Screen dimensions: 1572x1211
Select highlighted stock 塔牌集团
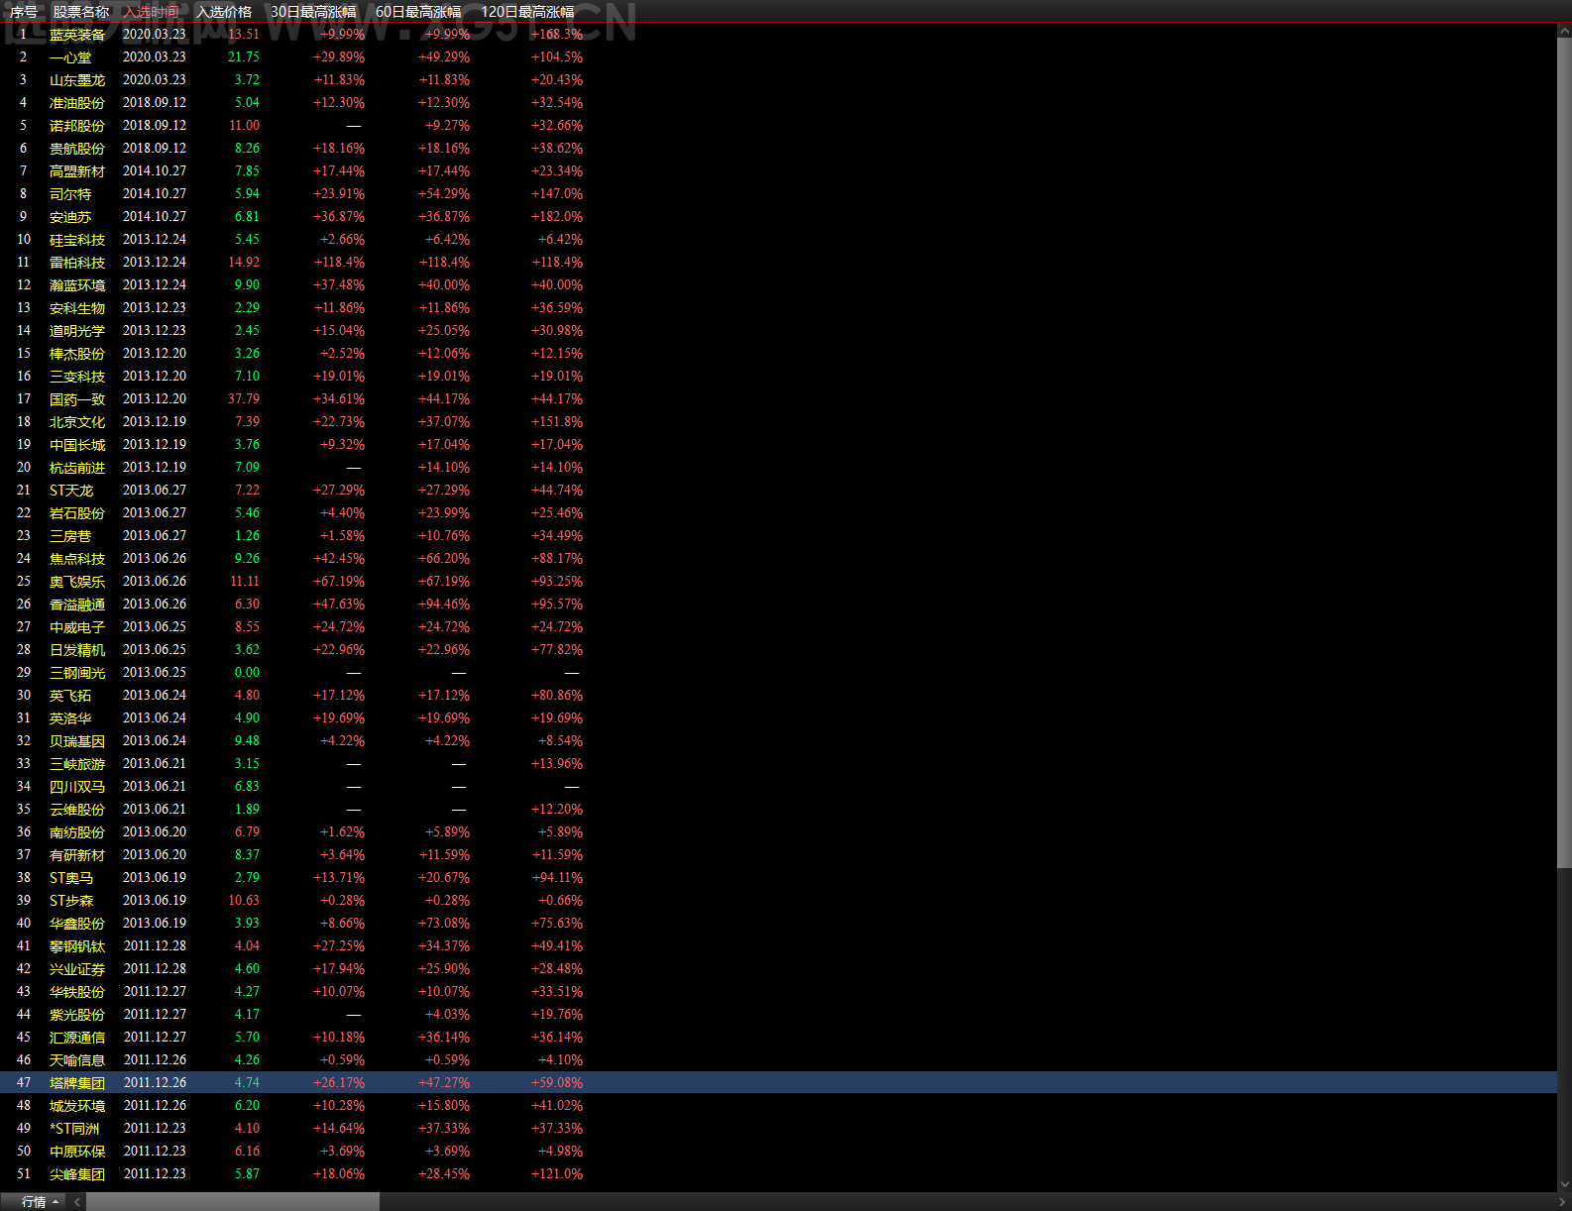point(77,1083)
